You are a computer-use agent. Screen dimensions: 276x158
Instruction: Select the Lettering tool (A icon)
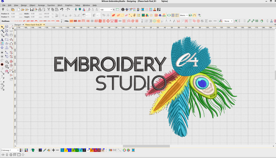[2, 40]
